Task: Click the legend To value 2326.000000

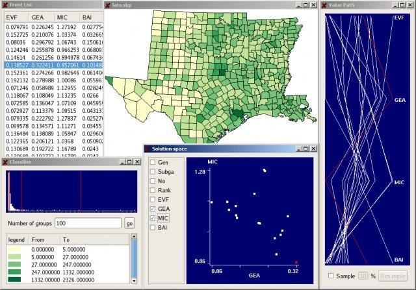Action: pos(79,280)
